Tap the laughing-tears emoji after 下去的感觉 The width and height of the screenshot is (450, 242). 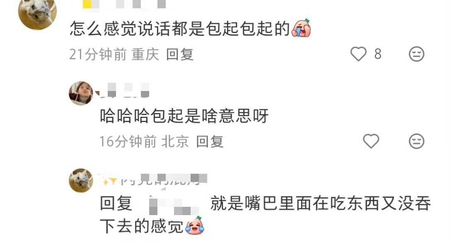[x=195, y=226]
